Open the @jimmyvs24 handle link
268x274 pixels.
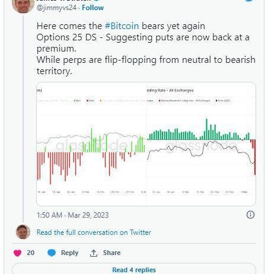coord(56,8)
